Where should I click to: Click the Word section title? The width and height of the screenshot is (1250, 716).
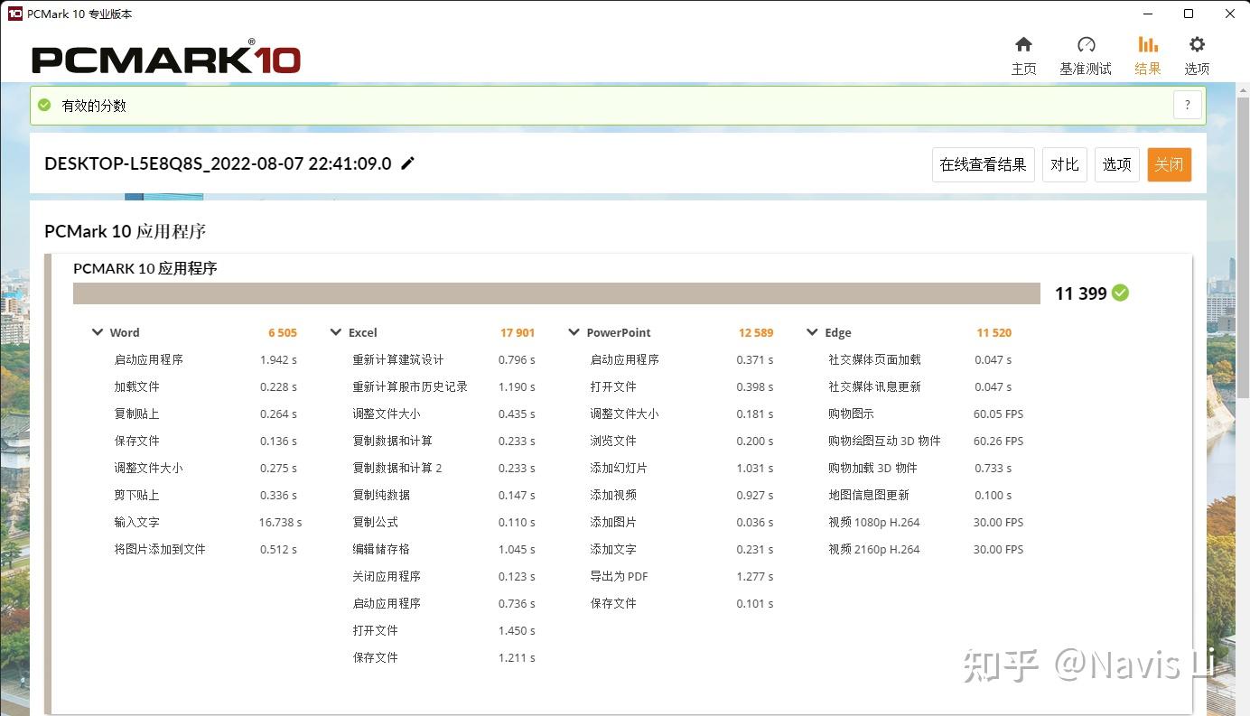(125, 332)
